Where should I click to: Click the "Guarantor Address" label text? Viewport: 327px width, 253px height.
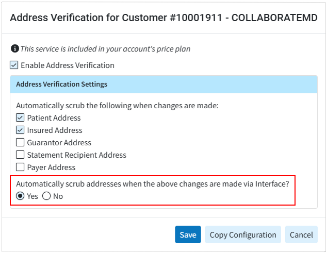click(59, 143)
